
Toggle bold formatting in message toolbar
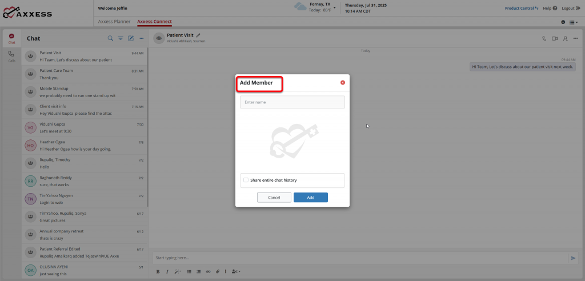[159, 271]
